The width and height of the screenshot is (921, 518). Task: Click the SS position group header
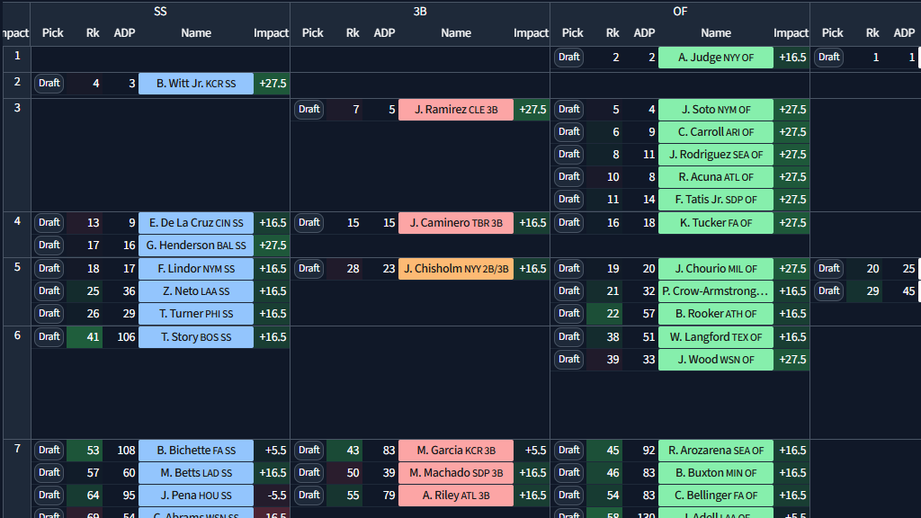tap(160, 11)
